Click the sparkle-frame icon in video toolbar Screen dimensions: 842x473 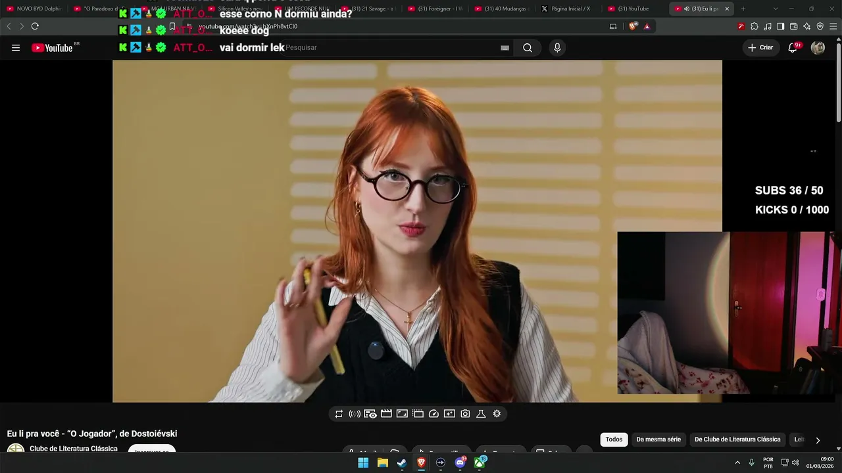coord(449,414)
